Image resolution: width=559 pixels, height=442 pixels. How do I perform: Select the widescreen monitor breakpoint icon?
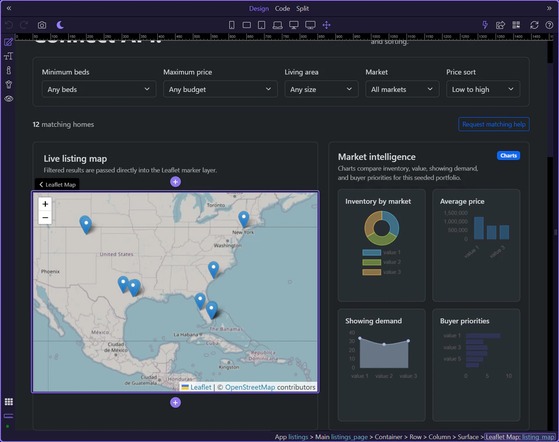click(x=310, y=25)
